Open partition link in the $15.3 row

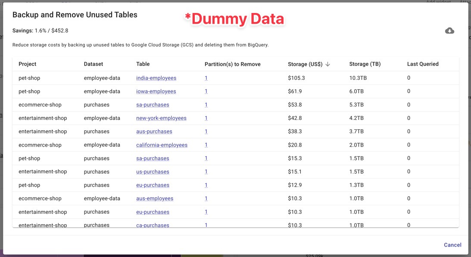coord(206,158)
